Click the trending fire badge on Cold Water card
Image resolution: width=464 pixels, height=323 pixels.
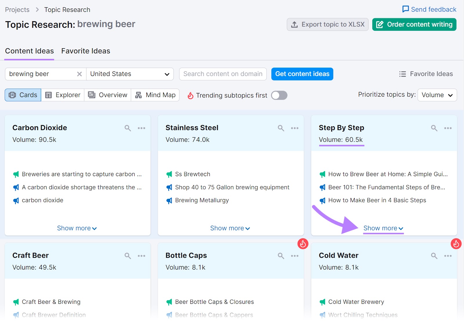coord(456,244)
